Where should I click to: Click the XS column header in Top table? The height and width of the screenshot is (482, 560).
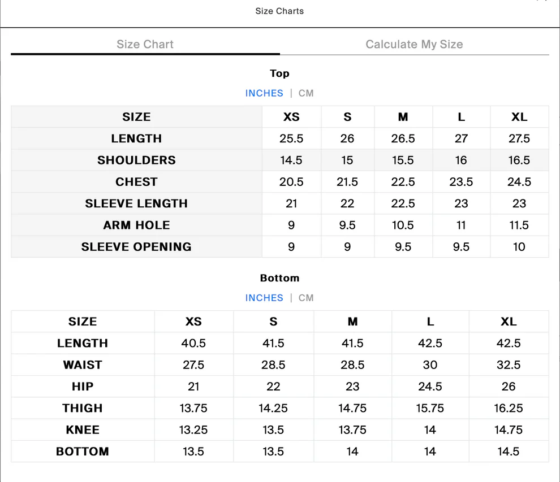[x=291, y=117]
